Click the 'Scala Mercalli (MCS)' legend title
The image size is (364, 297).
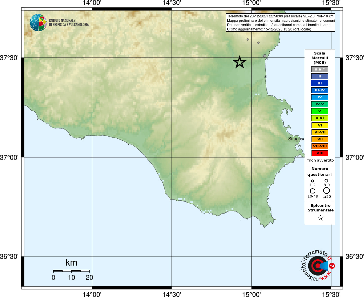[x=320, y=58]
